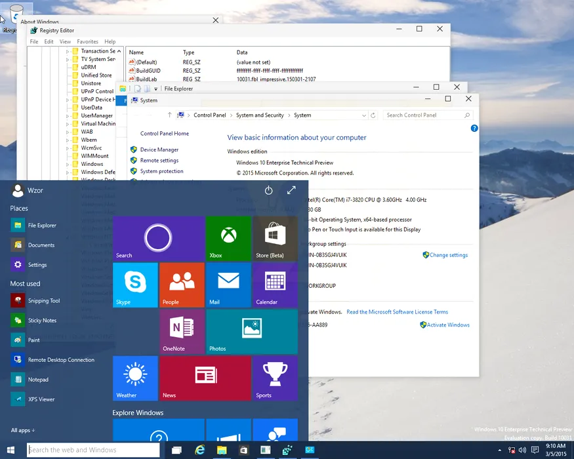This screenshot has width=574, height=459.
Task: Click the Task View taskbar icon
Action: (x=176, y=450)
